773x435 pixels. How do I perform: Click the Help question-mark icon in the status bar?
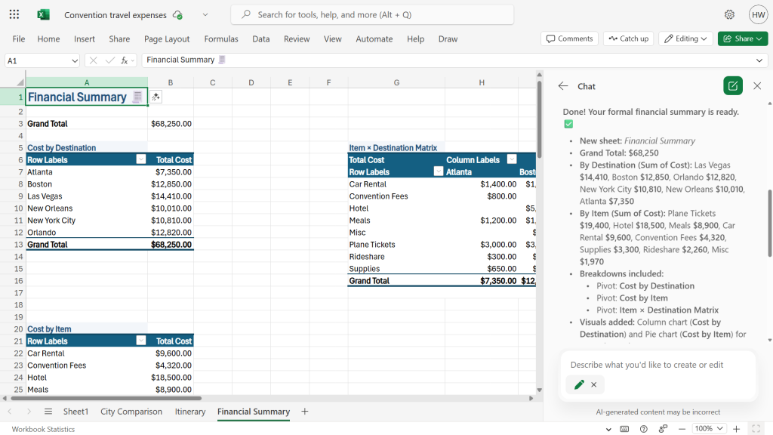coord(643,429)
